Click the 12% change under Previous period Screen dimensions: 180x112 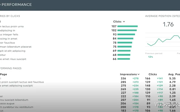150,57
